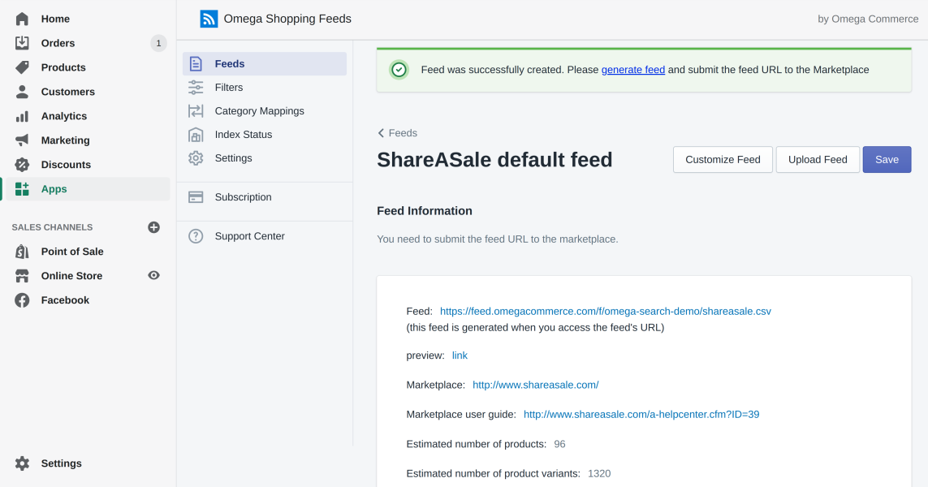Click the app Settings gear icon
Screen dimensions: 928x487
pyautogui.click(x=196, y=158)
